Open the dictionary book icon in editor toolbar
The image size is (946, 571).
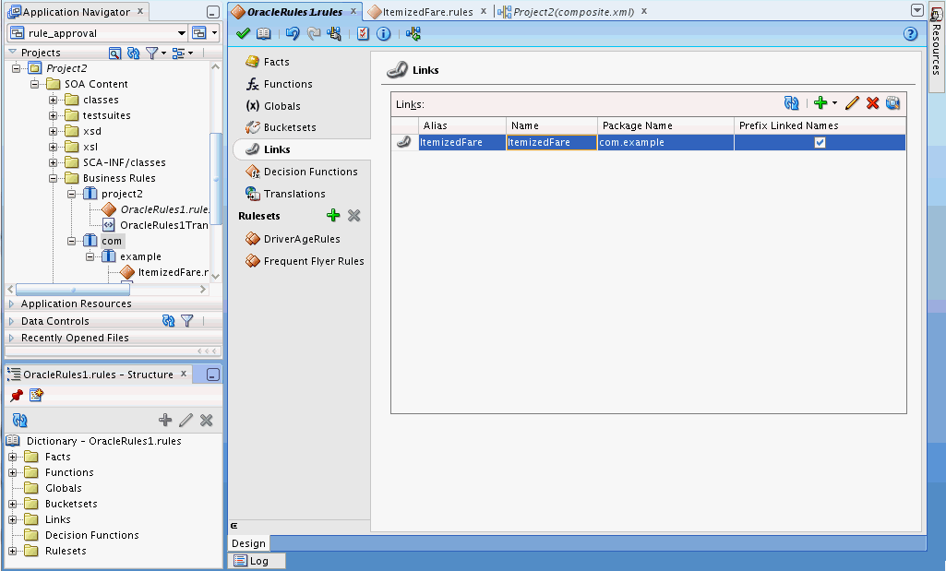pos(264,34)
